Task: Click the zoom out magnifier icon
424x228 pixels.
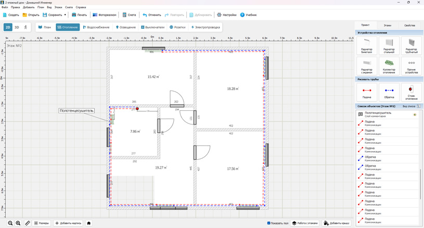Action: point(10,223)
